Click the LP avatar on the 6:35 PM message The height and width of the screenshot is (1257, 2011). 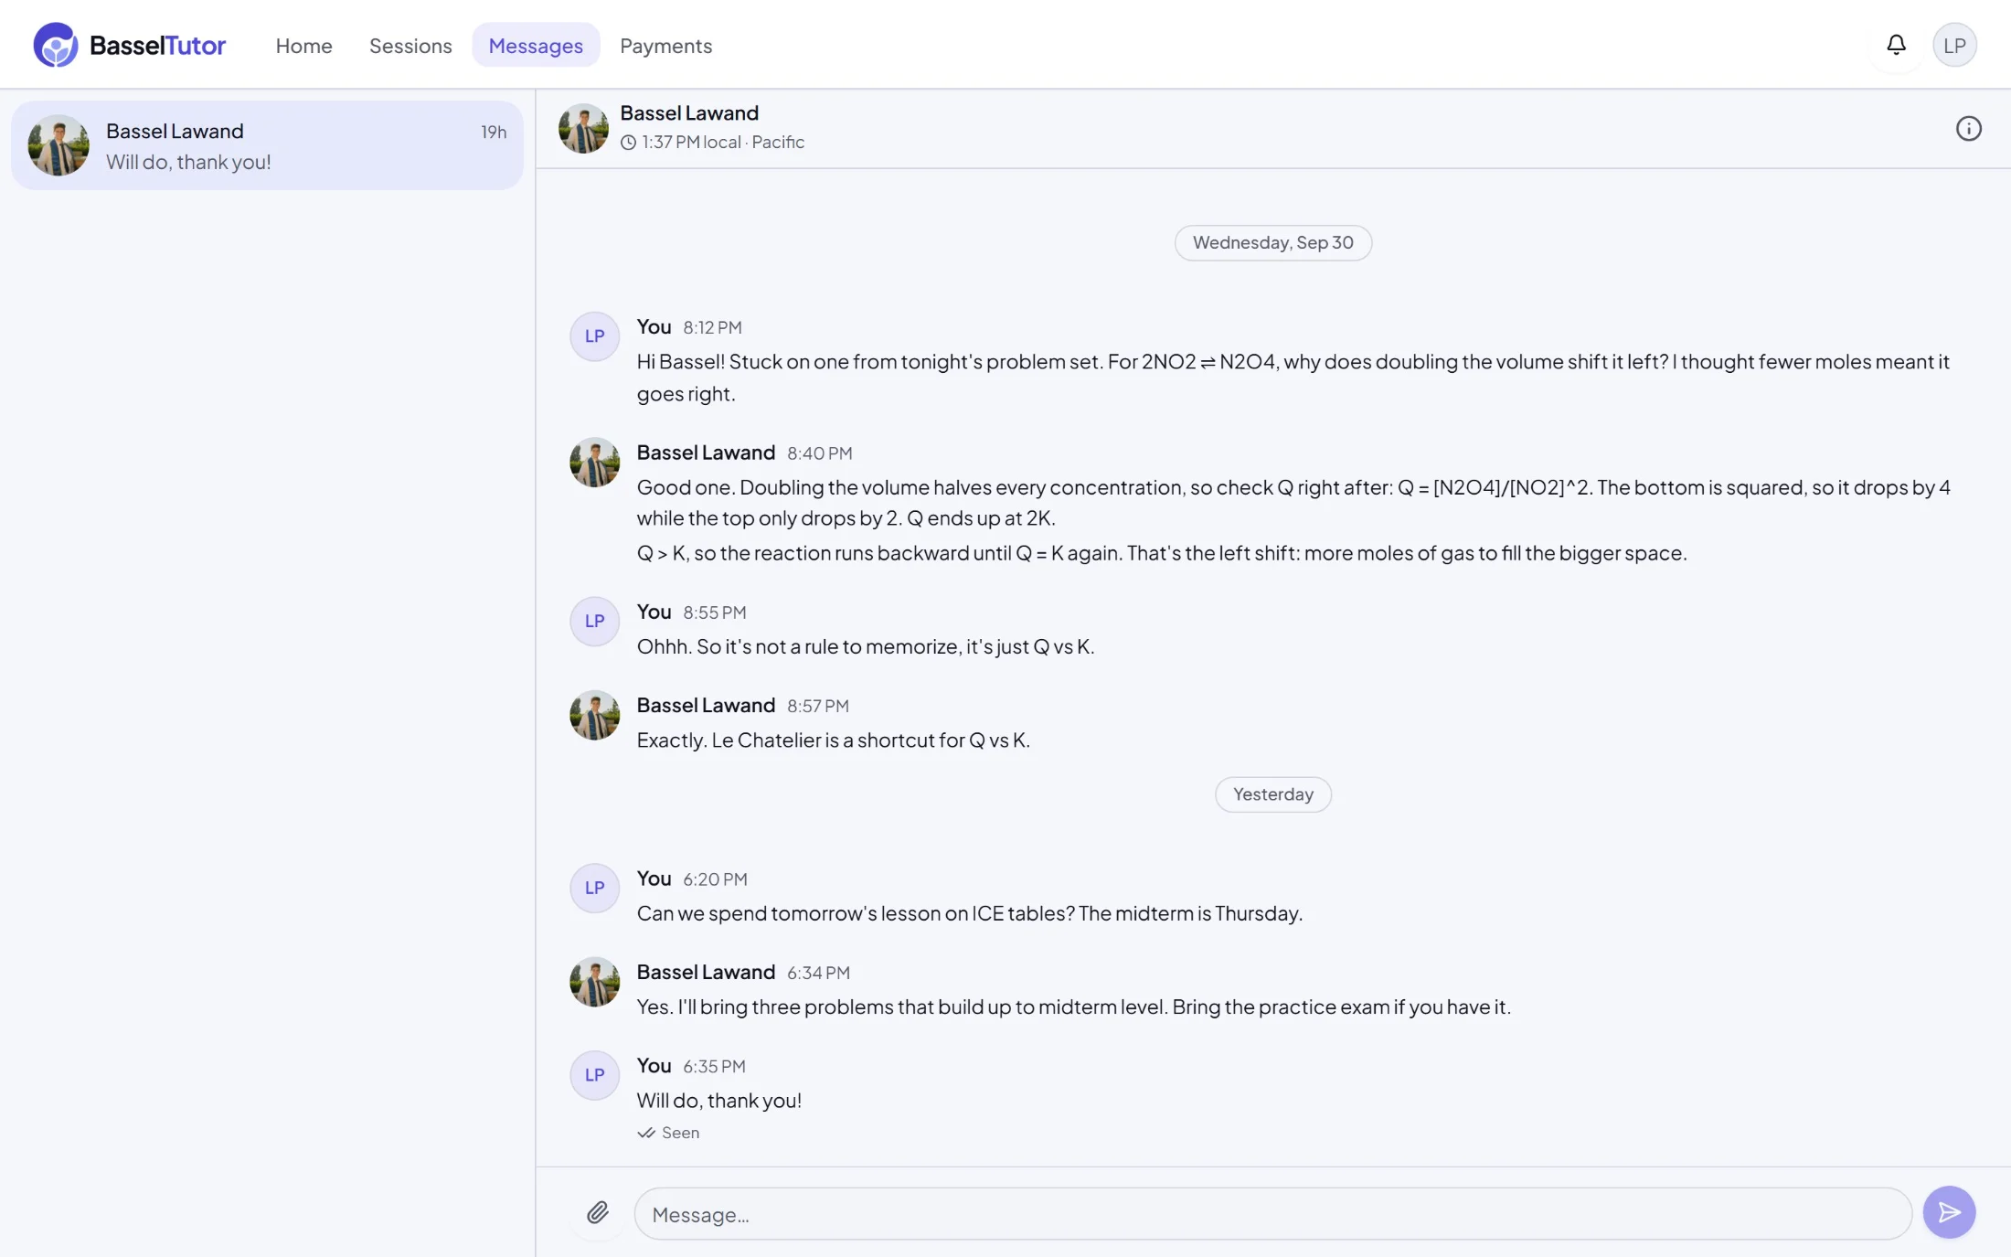coord(594,1075)
